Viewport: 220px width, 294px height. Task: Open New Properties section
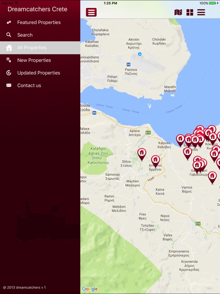click(40, 60)
